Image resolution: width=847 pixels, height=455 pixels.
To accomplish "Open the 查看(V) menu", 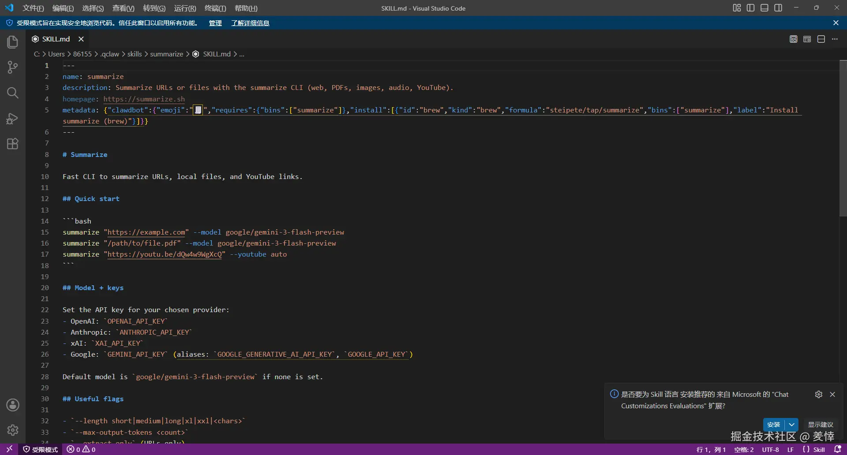I will pyautogui.click(x=124, y=8).
